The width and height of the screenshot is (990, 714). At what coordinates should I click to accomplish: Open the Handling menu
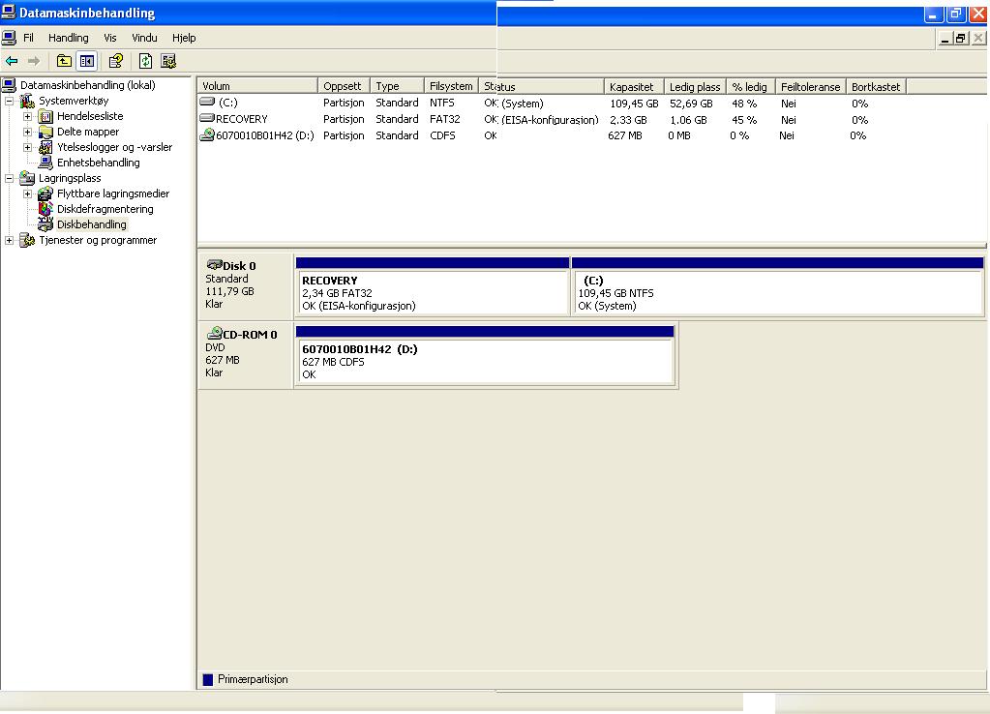[x=68, y=38]
